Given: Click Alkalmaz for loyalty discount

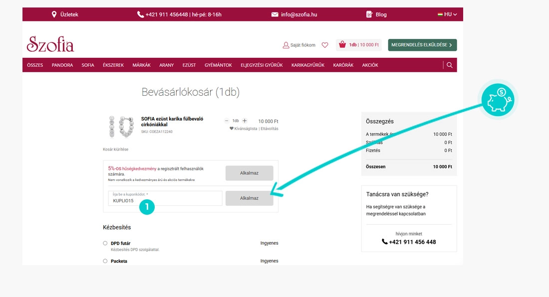Looking at the screenshot, I should 249,173.
